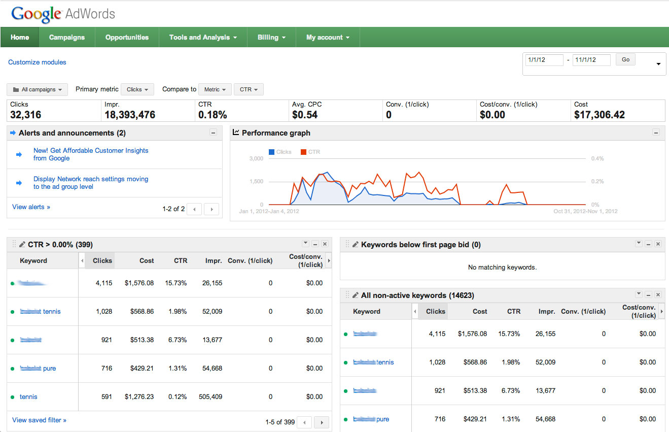The image size is (669, 432).
Task: Go to previous page of alerts
Action: tap(195, 209)
